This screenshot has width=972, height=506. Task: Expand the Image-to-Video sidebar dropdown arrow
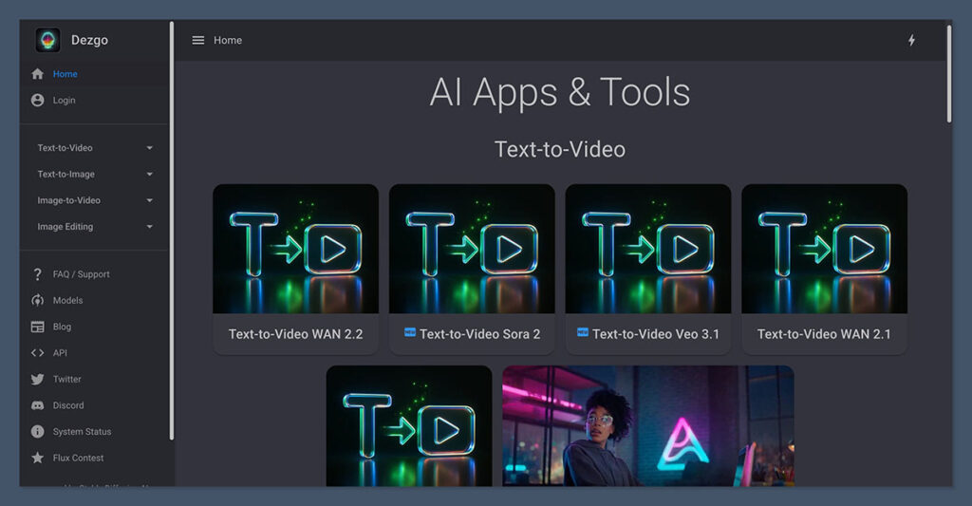[x=149, y=200]
